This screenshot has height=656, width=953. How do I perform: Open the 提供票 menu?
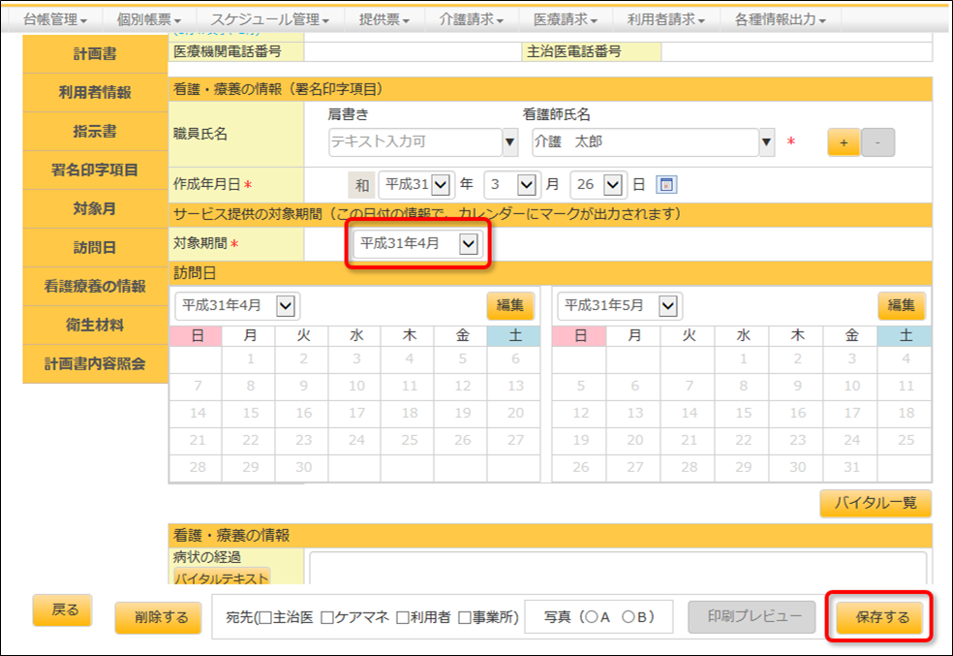click(x=384, y=19)
